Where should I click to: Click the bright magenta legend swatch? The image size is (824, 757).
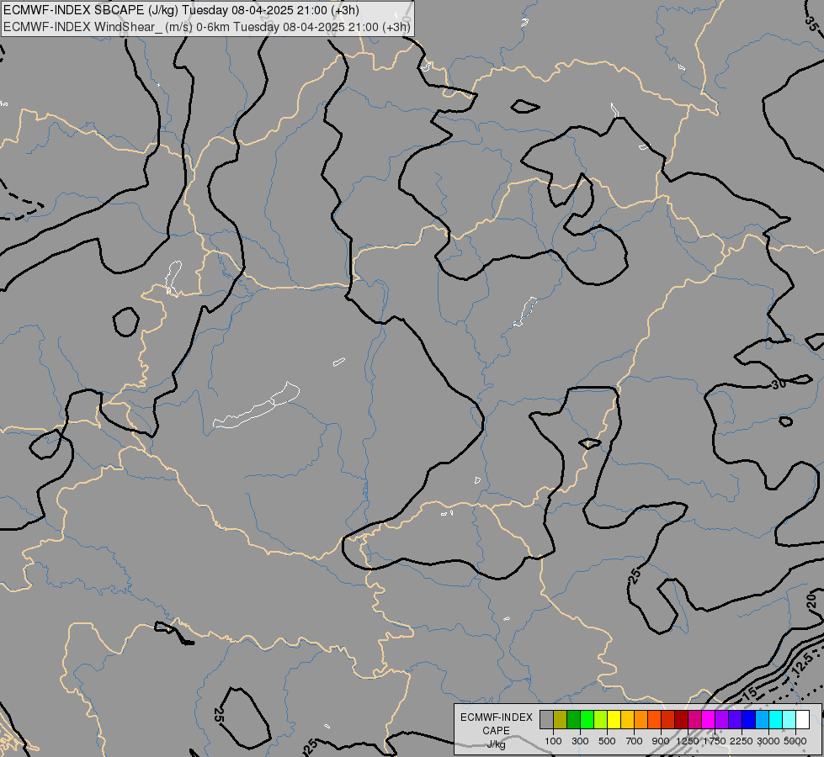coord(709,720)
